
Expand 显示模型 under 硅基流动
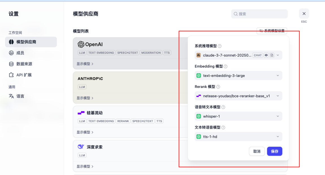pos(85,132)
